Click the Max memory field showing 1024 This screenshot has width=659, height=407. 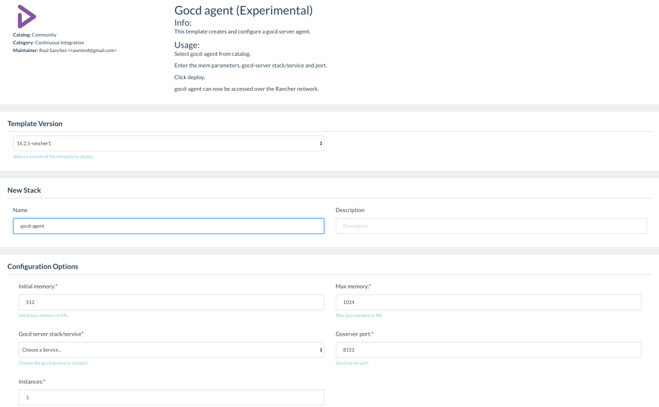pos(488,302)
